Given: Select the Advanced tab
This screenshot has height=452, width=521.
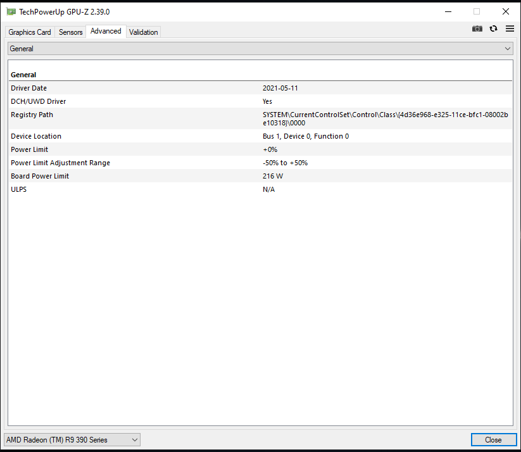Looking at the screenshot, I should tap(106, 31).
